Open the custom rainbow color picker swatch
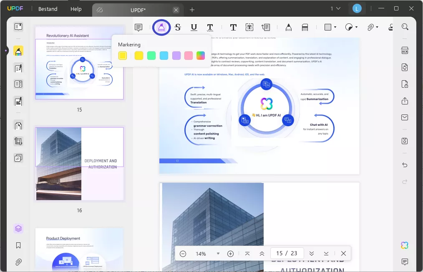The height and width of the screenshot is (272, 423). [201, 56]
